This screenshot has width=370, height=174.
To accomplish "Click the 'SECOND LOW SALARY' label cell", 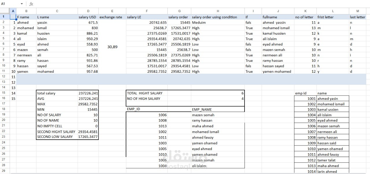I will click(57, 137).
